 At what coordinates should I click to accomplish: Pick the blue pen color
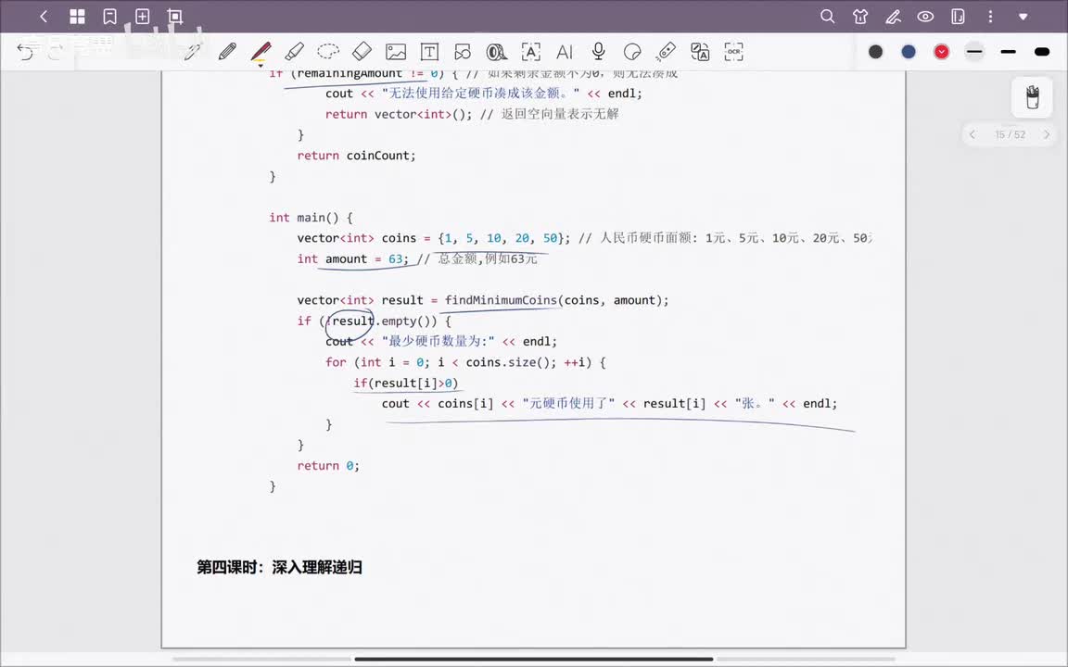(909, 52)
